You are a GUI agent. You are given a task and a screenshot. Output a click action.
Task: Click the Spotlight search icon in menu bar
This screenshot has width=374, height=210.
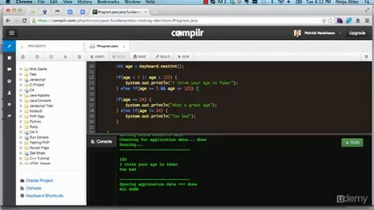click(367, 2)
